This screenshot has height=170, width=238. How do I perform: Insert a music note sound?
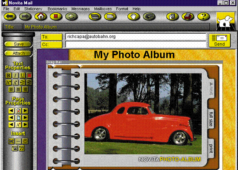pyautogui.click(x=22, y=148)
